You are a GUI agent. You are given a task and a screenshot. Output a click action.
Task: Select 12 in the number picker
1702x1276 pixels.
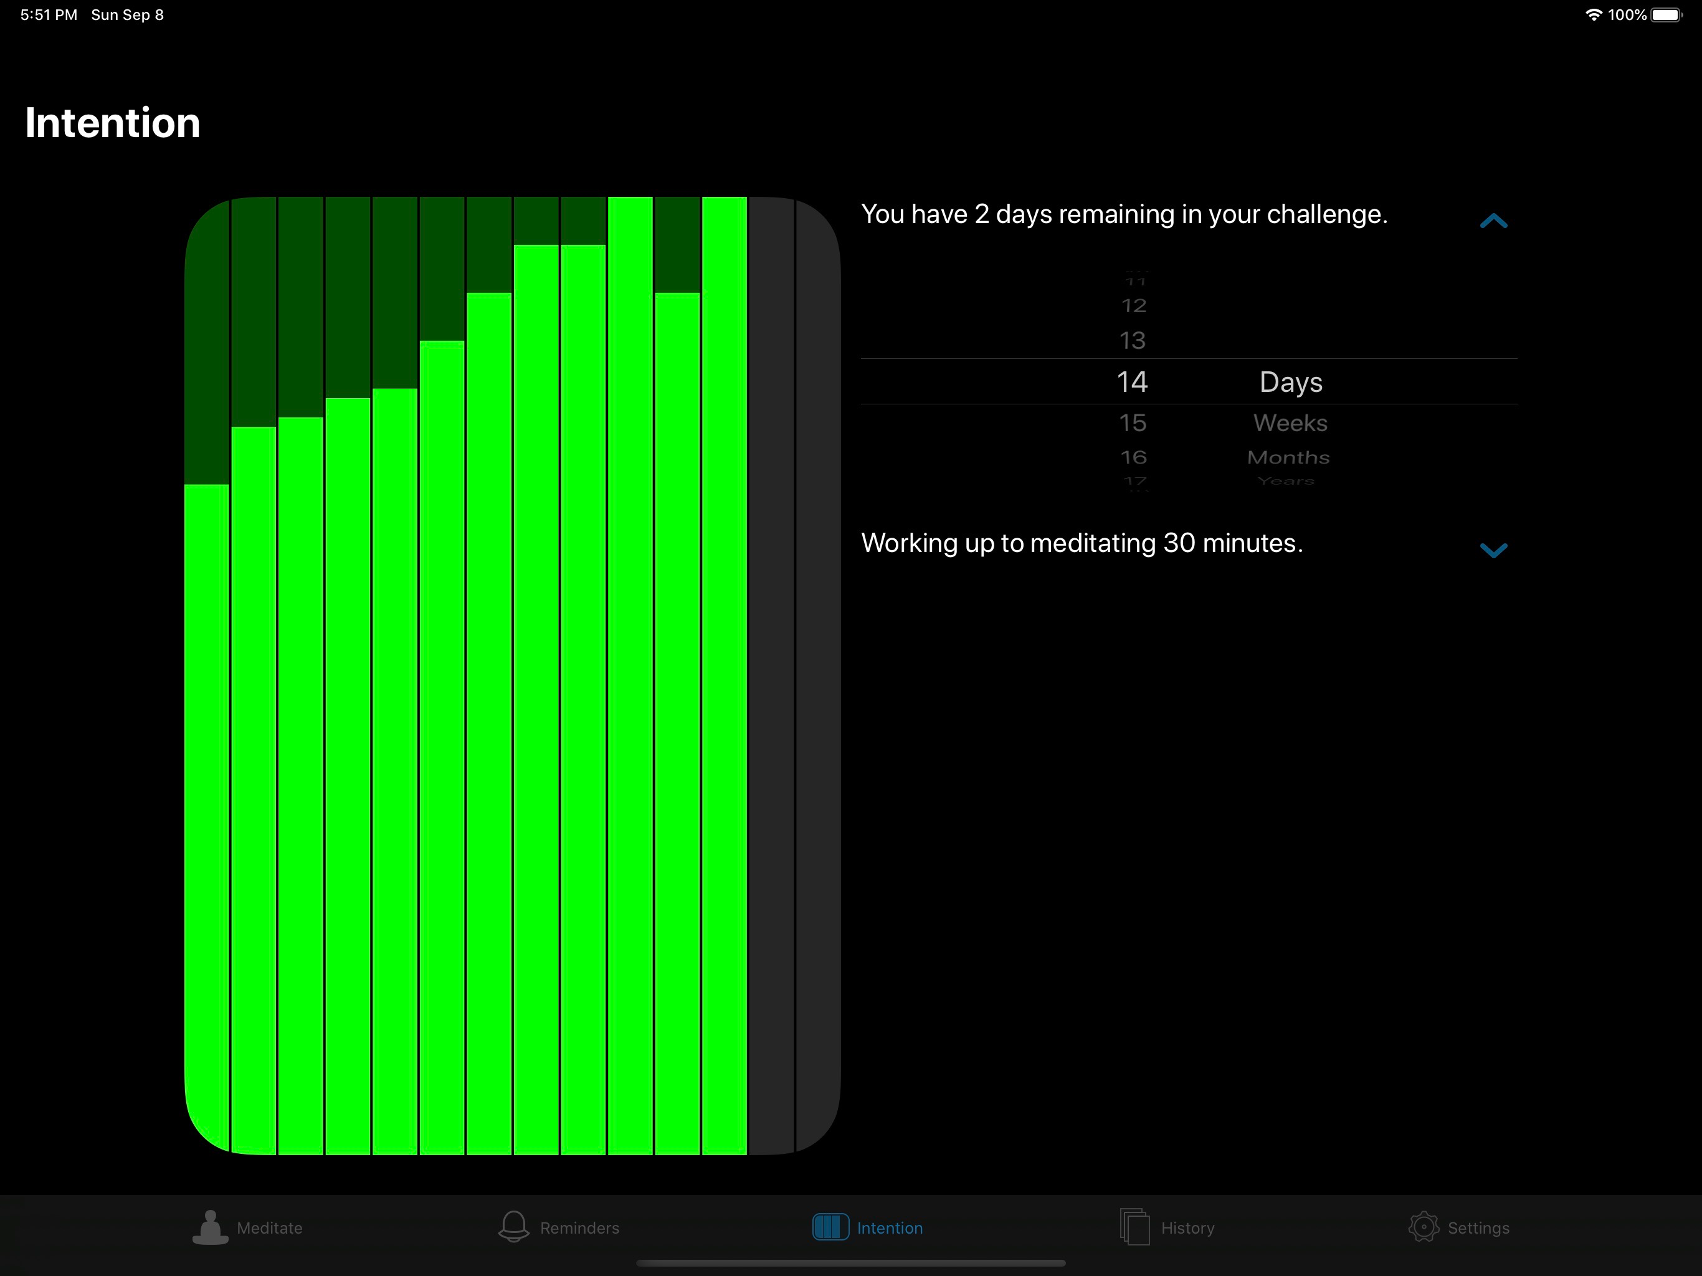tap(1133, 305)
